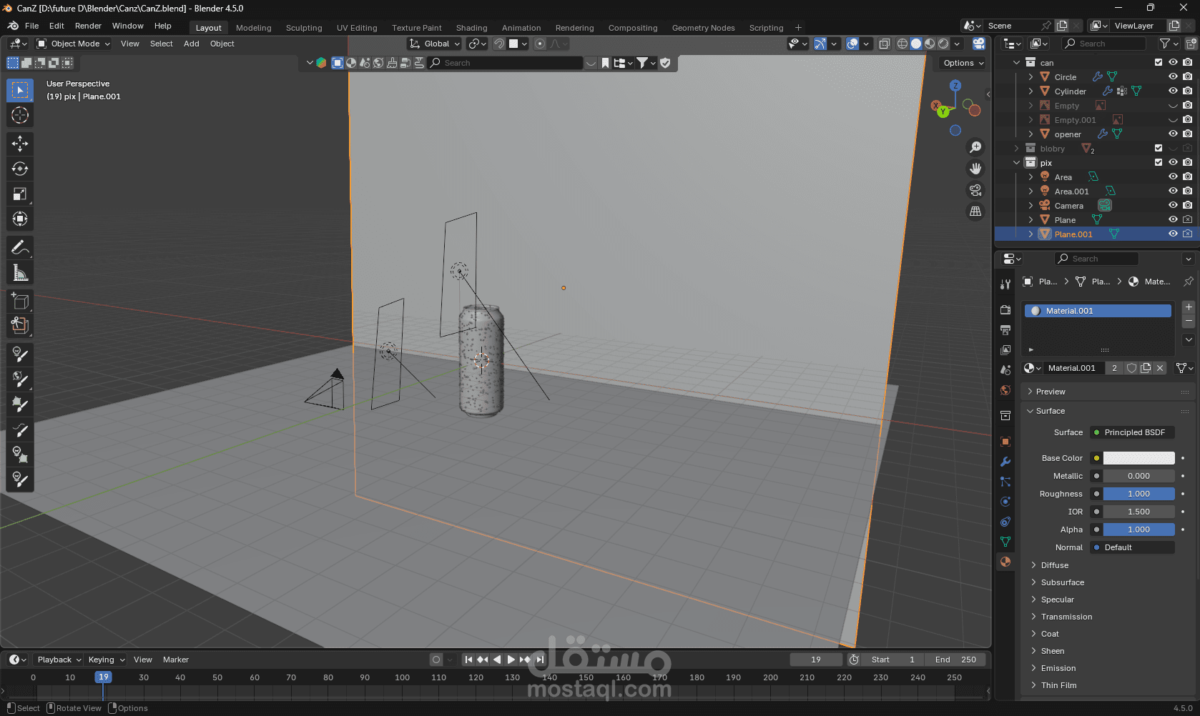Toggle camera view in viewport gizmo
Viewport: 1200px width, 716px height.
point(975,190)
